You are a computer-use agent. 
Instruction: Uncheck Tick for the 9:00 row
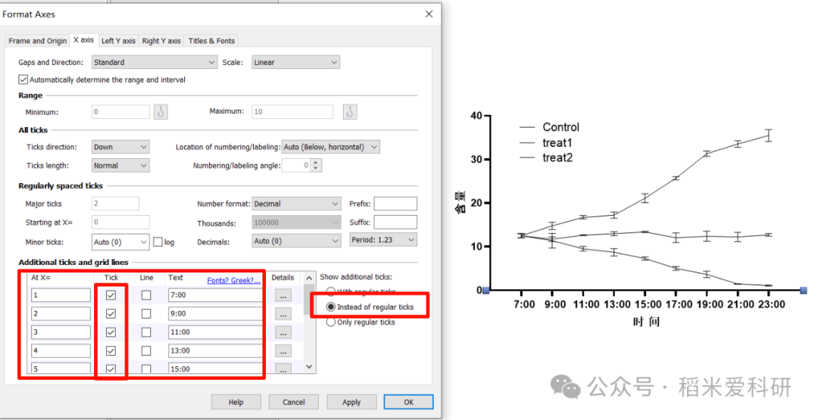111,314
